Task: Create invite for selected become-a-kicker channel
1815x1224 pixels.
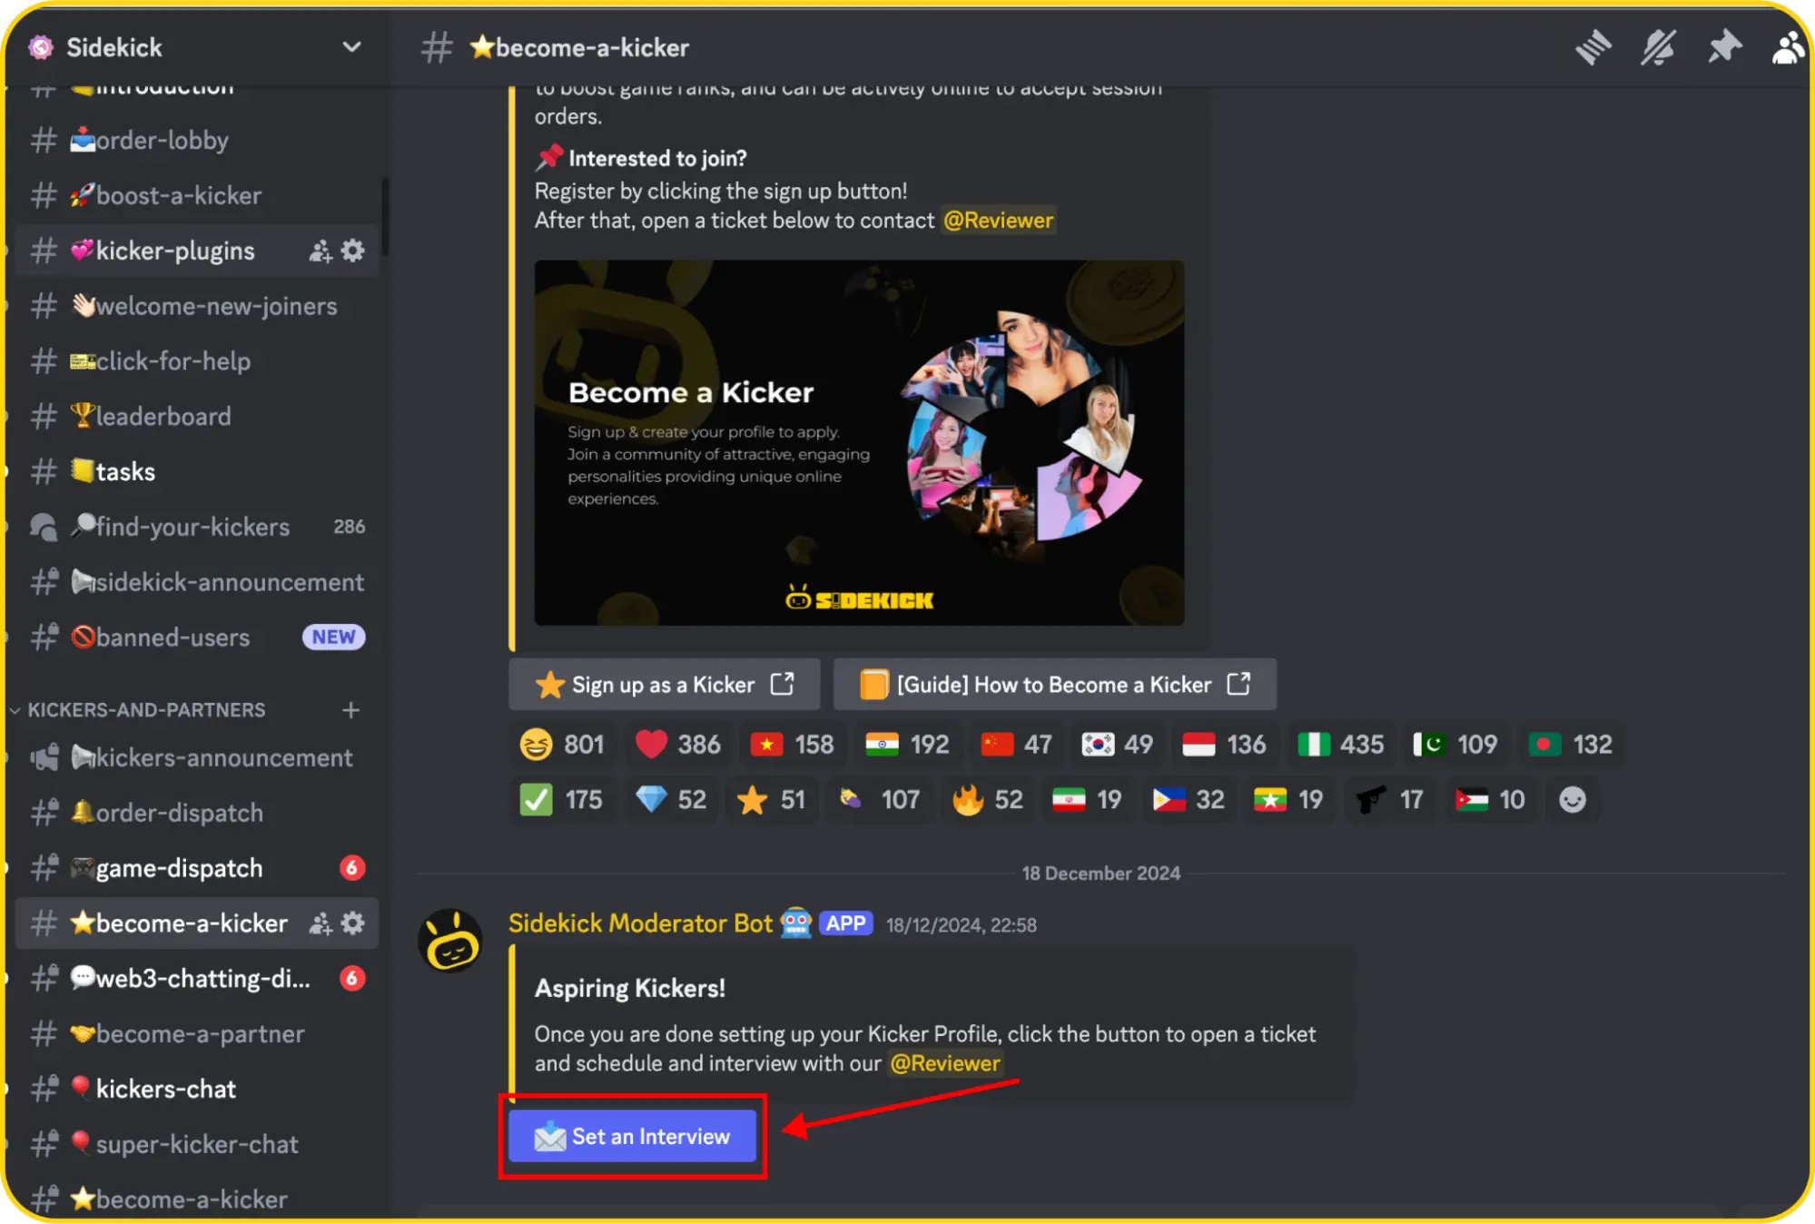Action: [321, 923]
